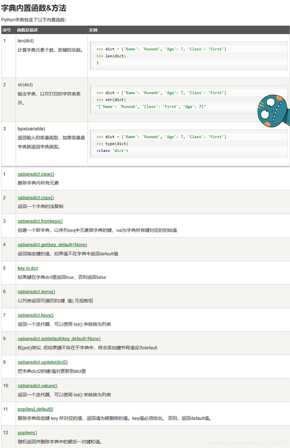The width and height of the screenshot is (290, 448).
Task: Open radiansdict.get(key, default=None) link
Action: (52, 245)
